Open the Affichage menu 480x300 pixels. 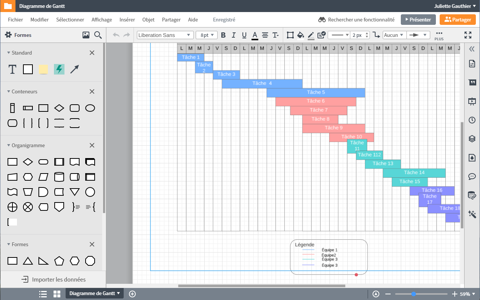point(102,20)
